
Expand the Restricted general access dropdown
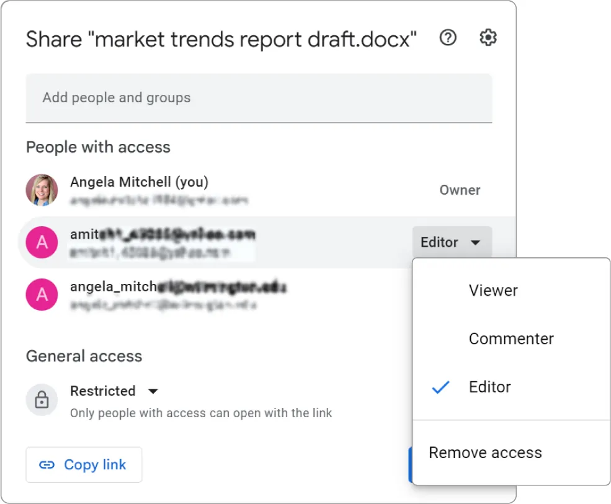click(115, 391)
